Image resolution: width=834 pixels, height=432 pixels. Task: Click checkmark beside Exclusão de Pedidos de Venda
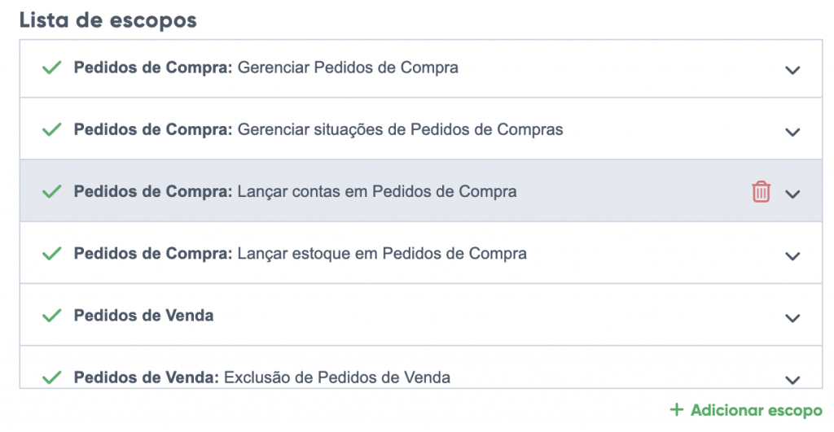[52, 377]
